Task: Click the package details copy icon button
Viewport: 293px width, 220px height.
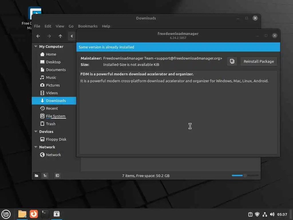Action: (232, 61)
